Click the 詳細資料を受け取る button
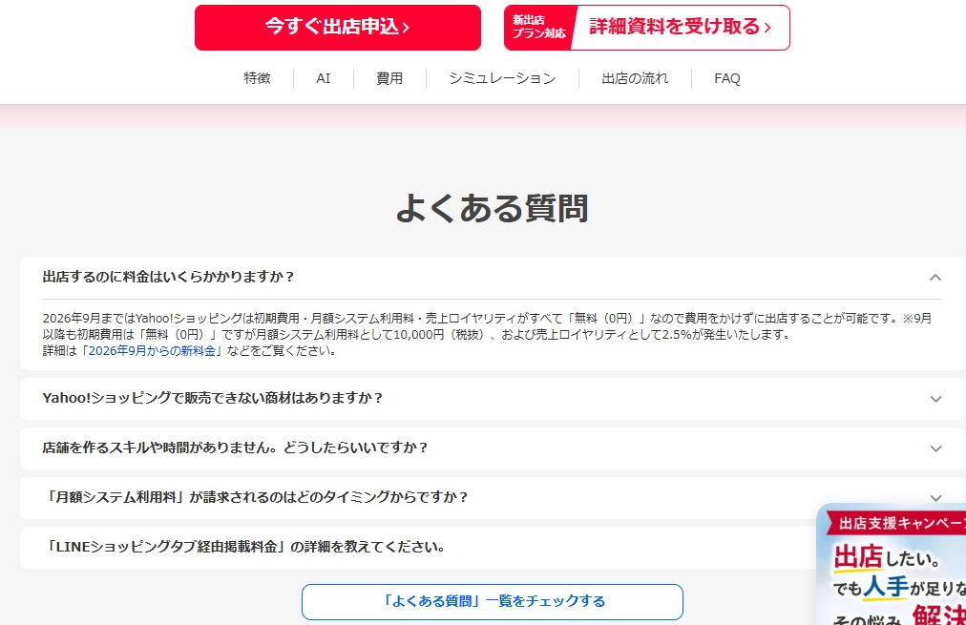The width and height of the screenshot is (966, 625). [x=647, y=28]
